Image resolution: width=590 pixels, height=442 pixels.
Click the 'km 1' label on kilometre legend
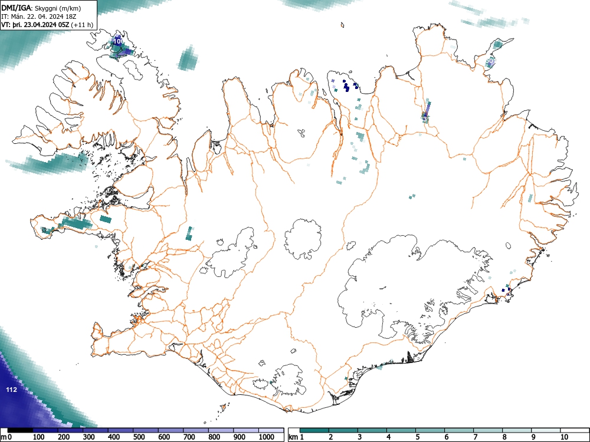coord(296,437)
